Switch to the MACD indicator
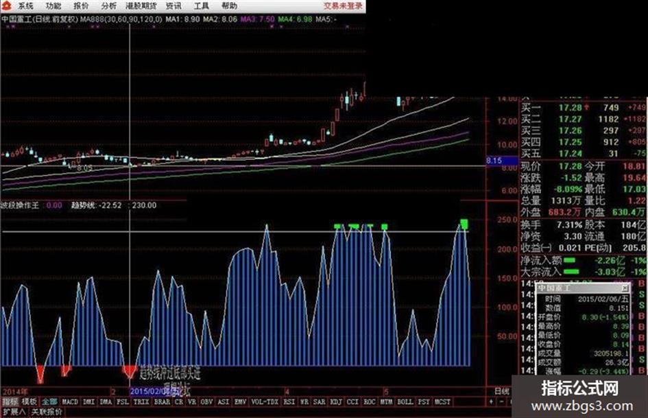The width and height of the screenshot is (648, 418). [x=70, y=402]
